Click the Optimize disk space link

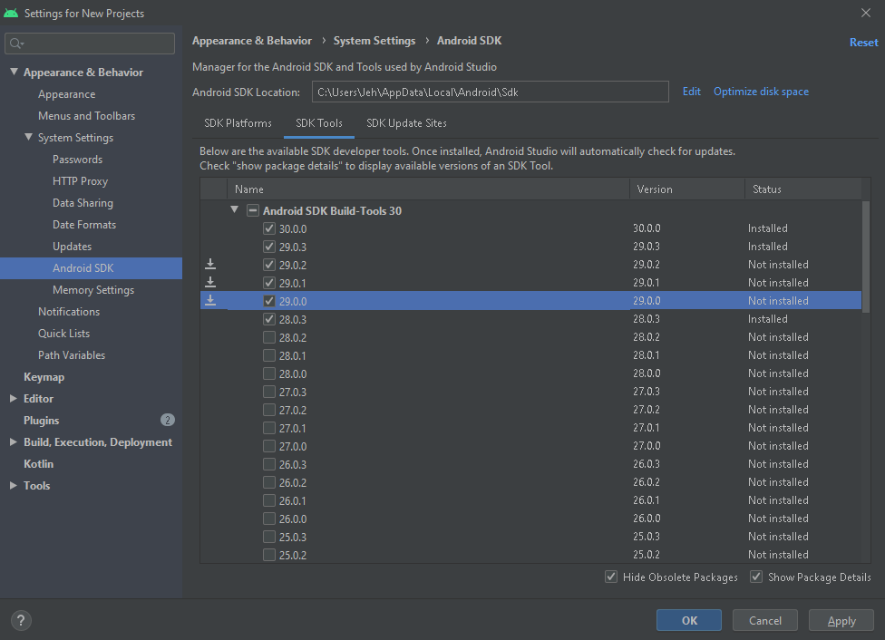[761, 92]
